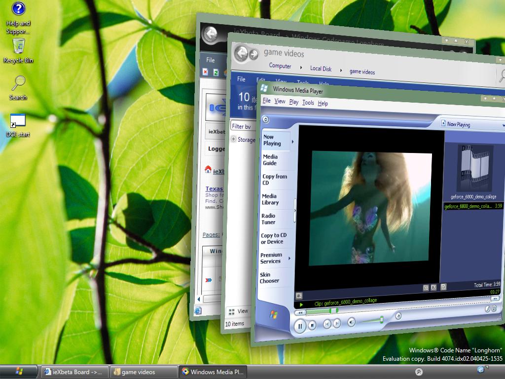This screenshot has height=379, width=505.
Task: Select the Recycle Bin desktop icon
Action: click(x=18, y=51)
